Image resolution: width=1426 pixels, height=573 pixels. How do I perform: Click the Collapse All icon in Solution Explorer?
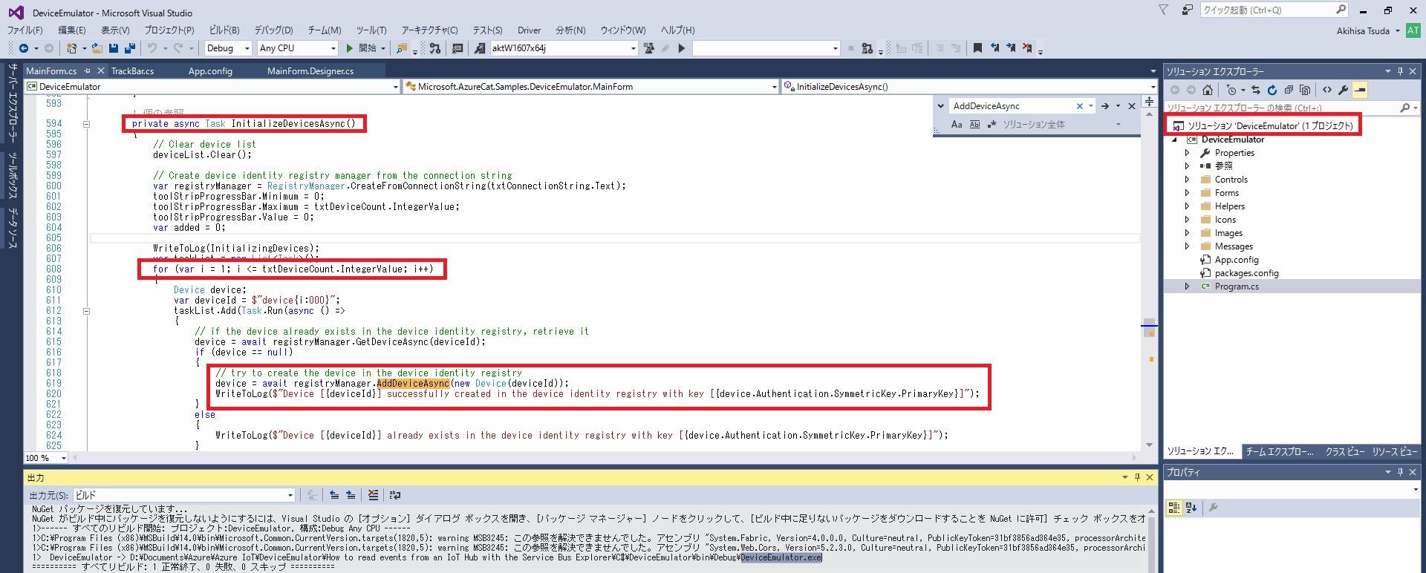pyautogui.click(x=1289, y=90)
